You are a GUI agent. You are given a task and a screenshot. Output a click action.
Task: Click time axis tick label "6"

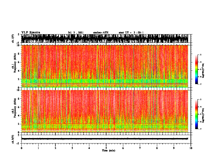pos(123,148)
